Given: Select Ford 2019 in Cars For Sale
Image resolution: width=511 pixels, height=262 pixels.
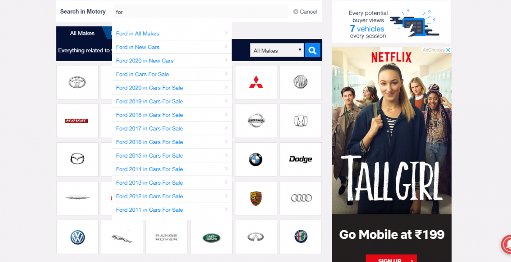Looking at the screenshot, I should tap(149, 101).
